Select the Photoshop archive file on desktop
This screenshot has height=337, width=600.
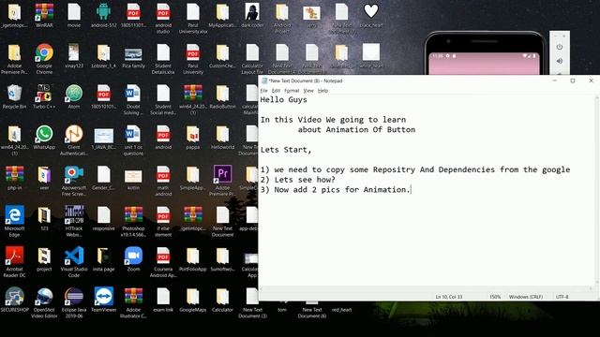pyautogui.click(x=133, y=222)
